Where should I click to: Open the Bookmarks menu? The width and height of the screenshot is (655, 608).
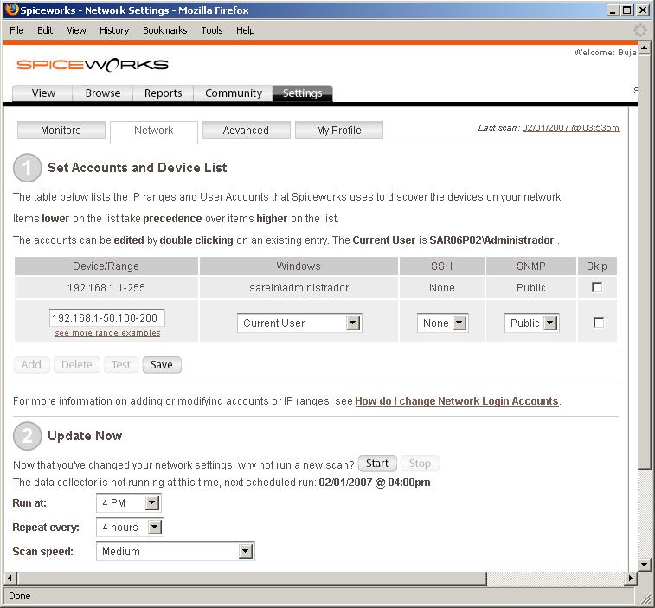coord(165,30)
